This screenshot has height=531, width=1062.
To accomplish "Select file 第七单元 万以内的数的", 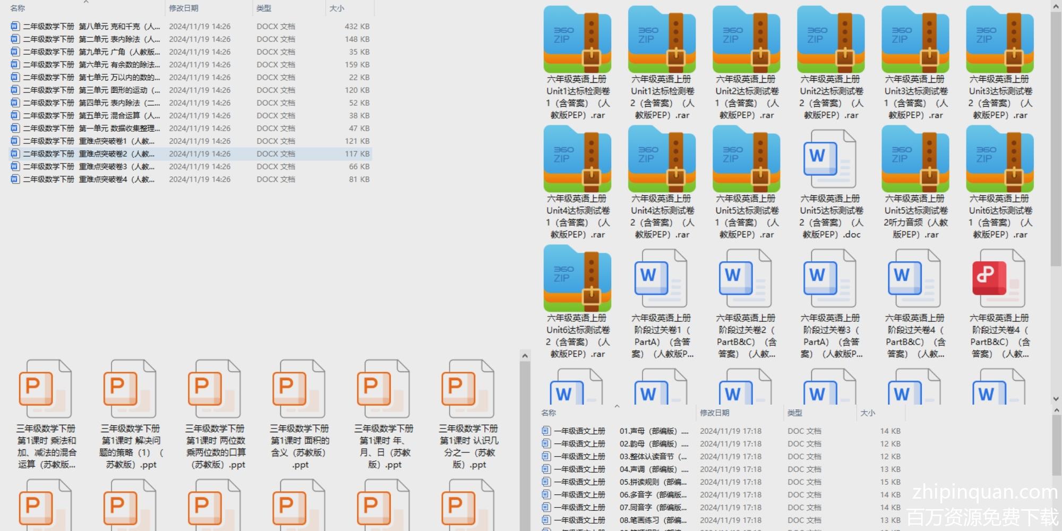I will click(x=191, y=77).
